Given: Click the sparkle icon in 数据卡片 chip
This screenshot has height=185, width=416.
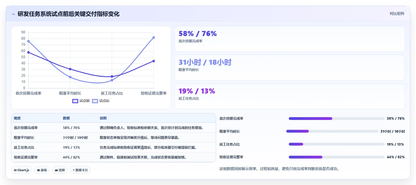Looking at the screenshot, I should 74,170.
